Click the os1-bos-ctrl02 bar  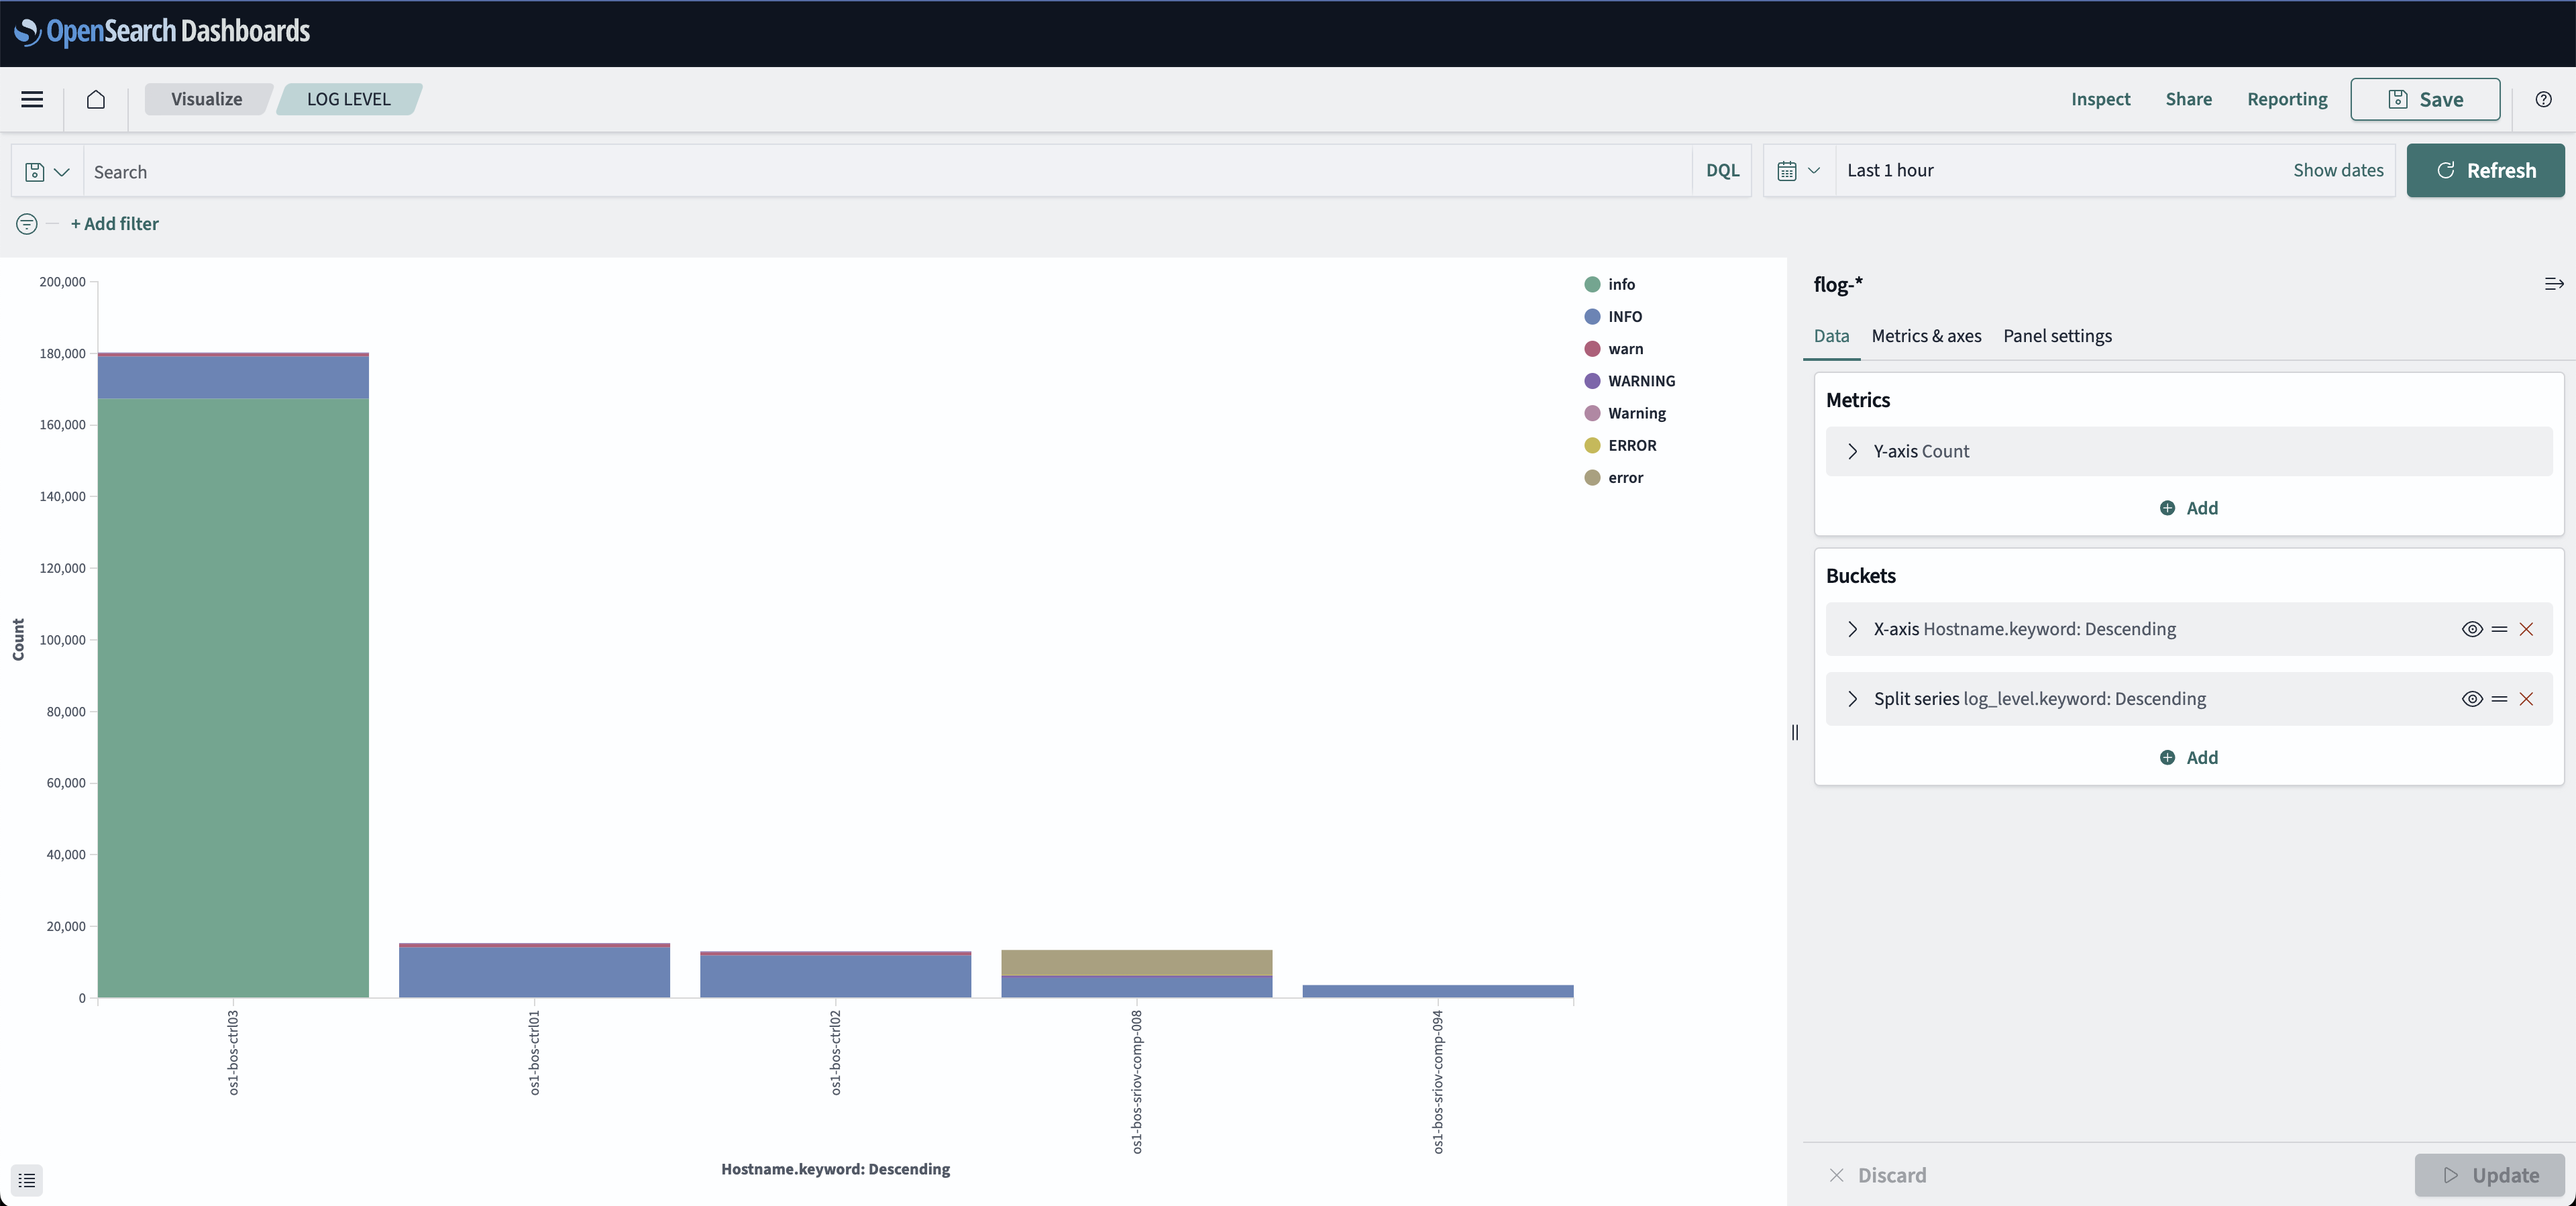pyautogui.click(x=835, y=975)
